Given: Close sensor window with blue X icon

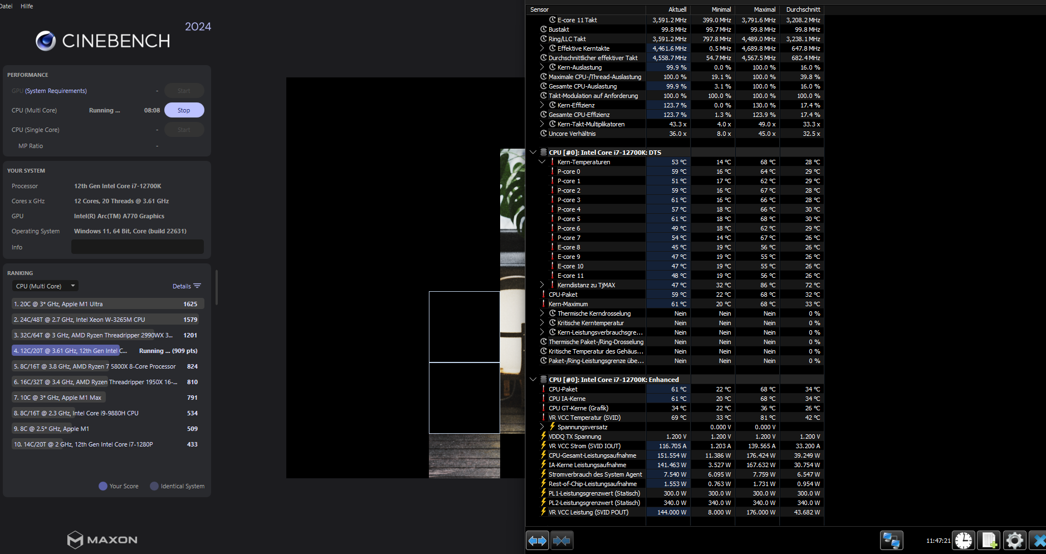Looking at the screenshot, I should pyautogui.click(x=1038, y=540).
